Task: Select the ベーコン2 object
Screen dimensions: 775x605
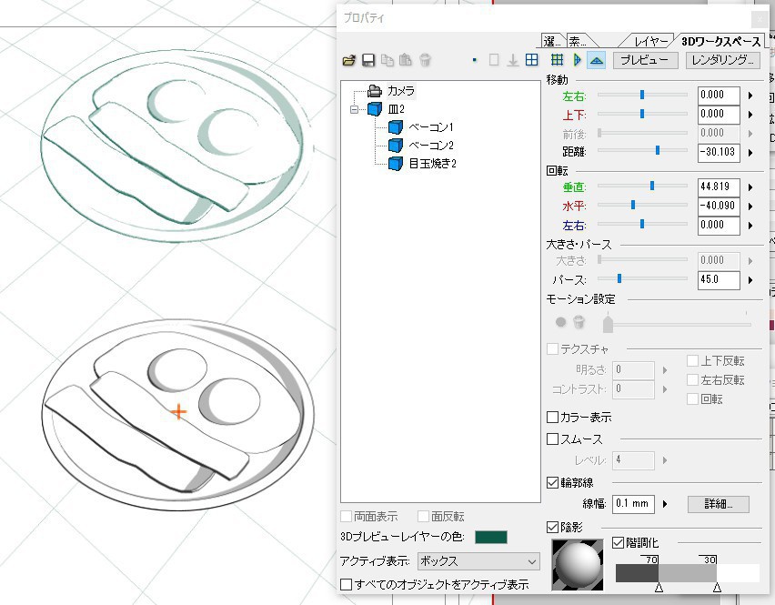Action: pos(431,146)
